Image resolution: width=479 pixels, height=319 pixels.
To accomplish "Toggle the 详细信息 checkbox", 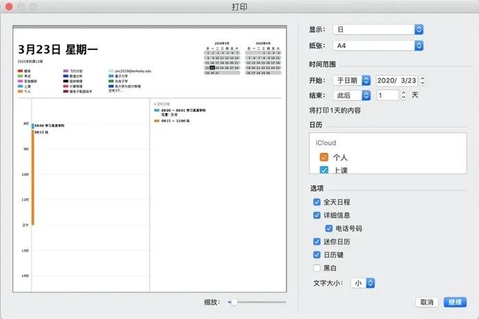I will click(x=316, y=215).
